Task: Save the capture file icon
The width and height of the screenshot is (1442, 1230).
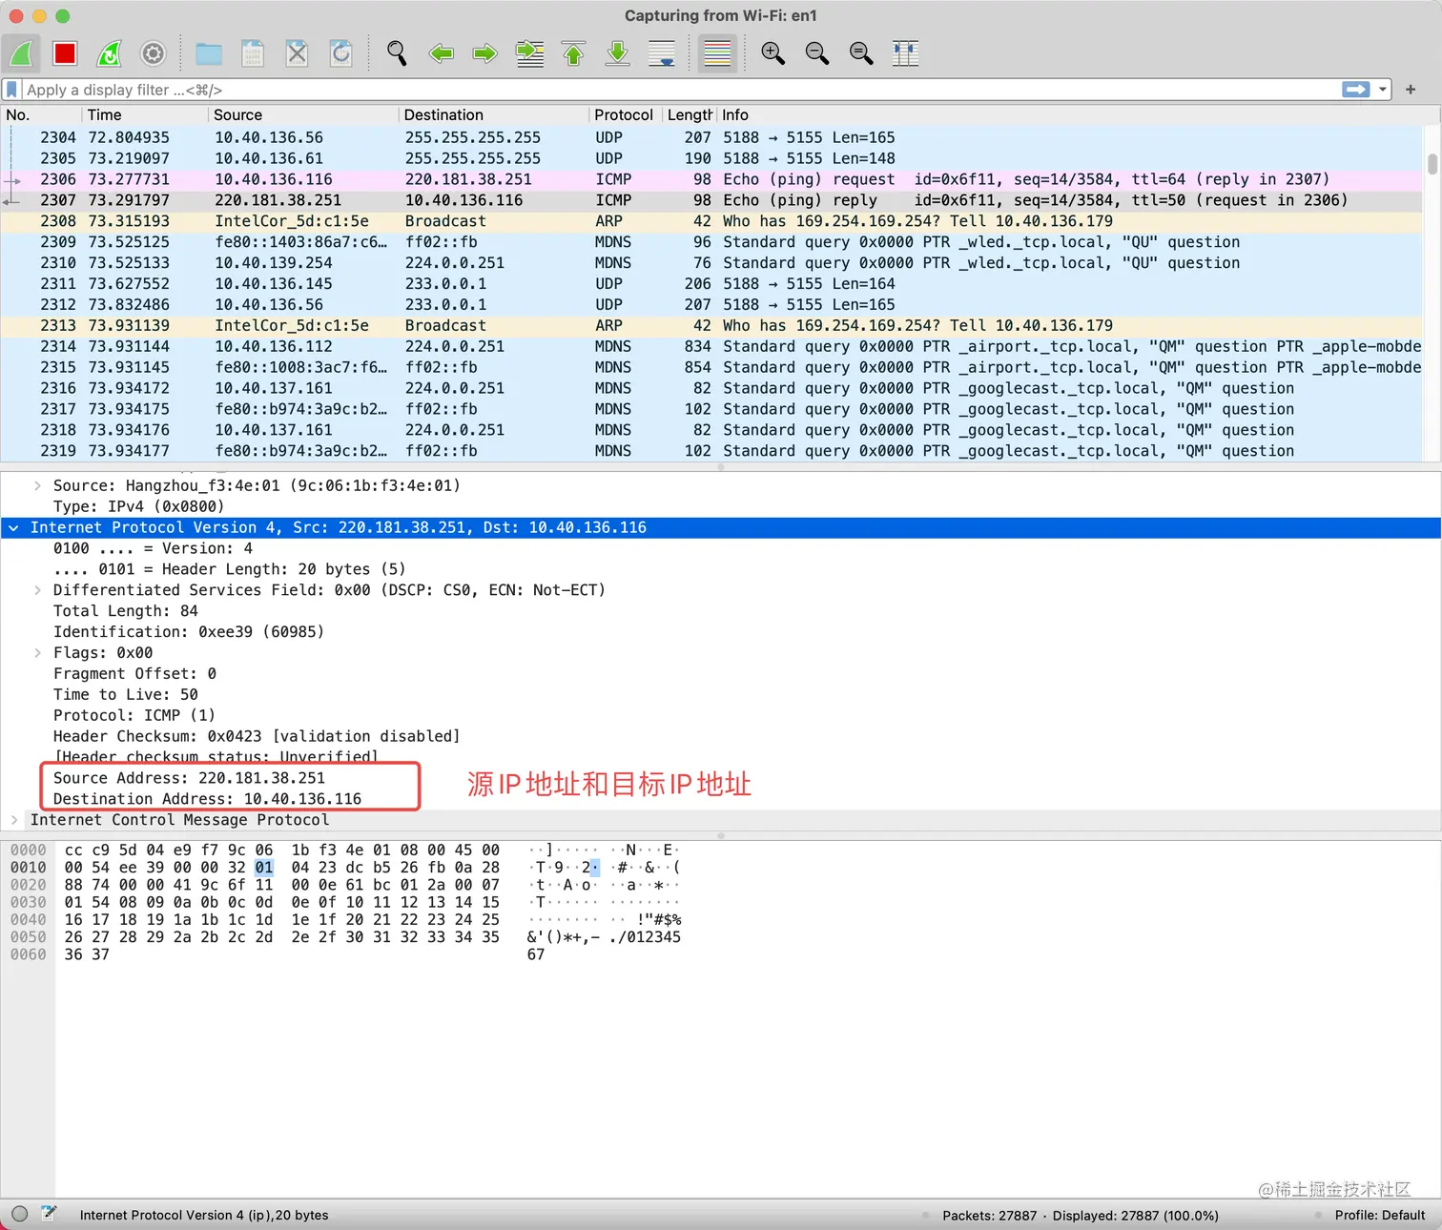Action: pyautogui.click(x=253, y=53)
